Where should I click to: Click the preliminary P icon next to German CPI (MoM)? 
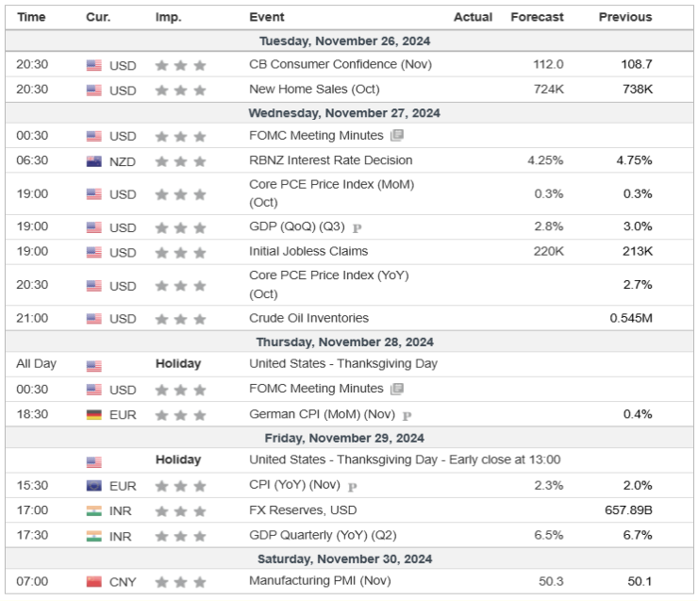point(407,415)
